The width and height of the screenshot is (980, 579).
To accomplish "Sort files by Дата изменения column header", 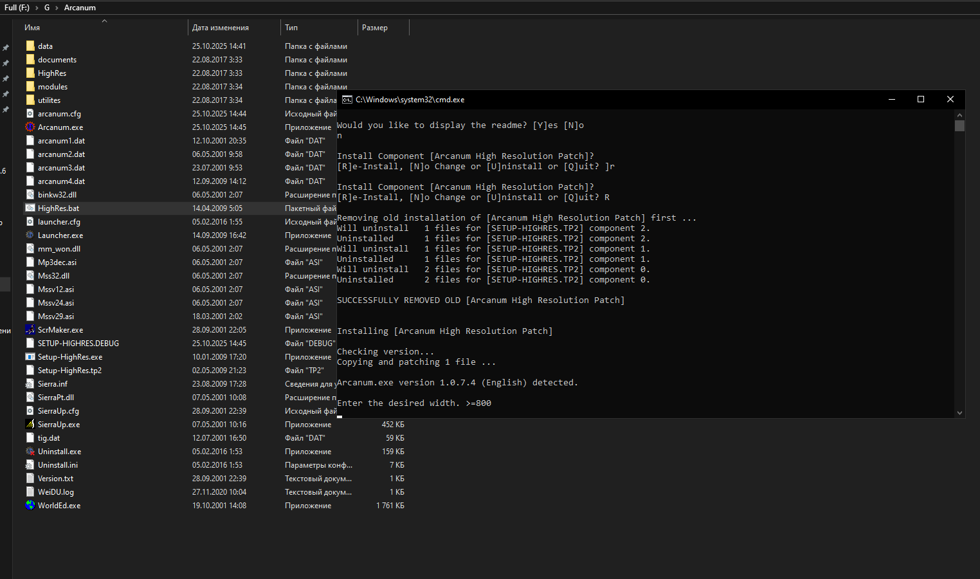I will pyautogui.click(x=221, y=28).
